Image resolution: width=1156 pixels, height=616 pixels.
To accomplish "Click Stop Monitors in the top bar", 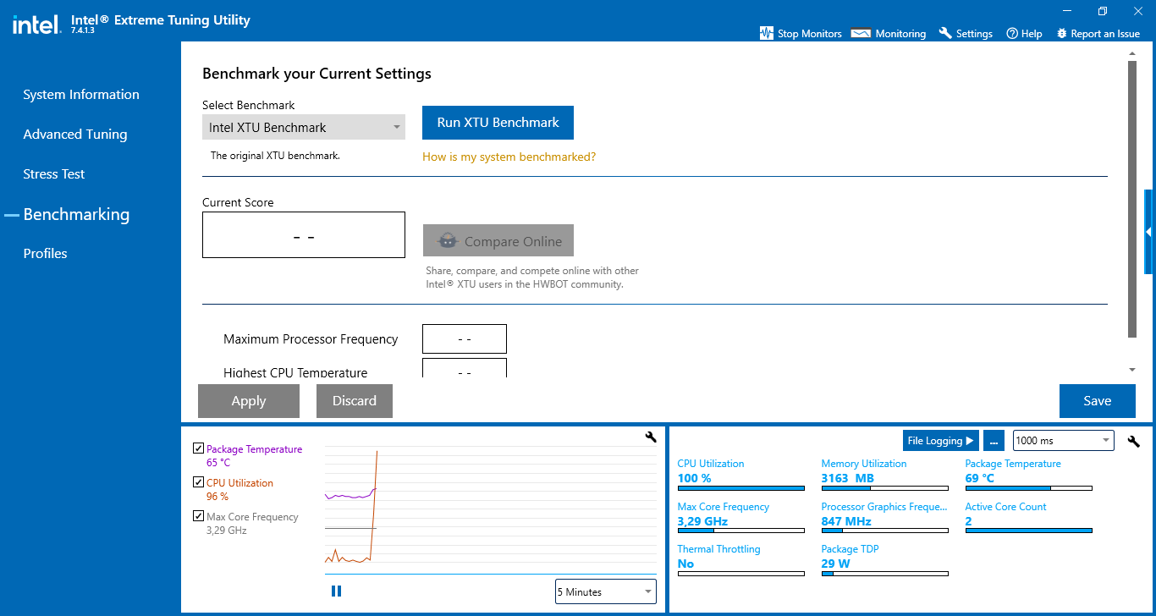I will (801, 34).
